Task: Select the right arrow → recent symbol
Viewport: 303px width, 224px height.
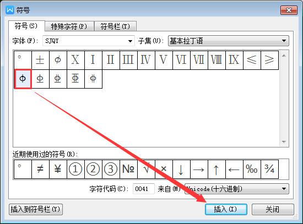Action: click(x=199, y=169)
